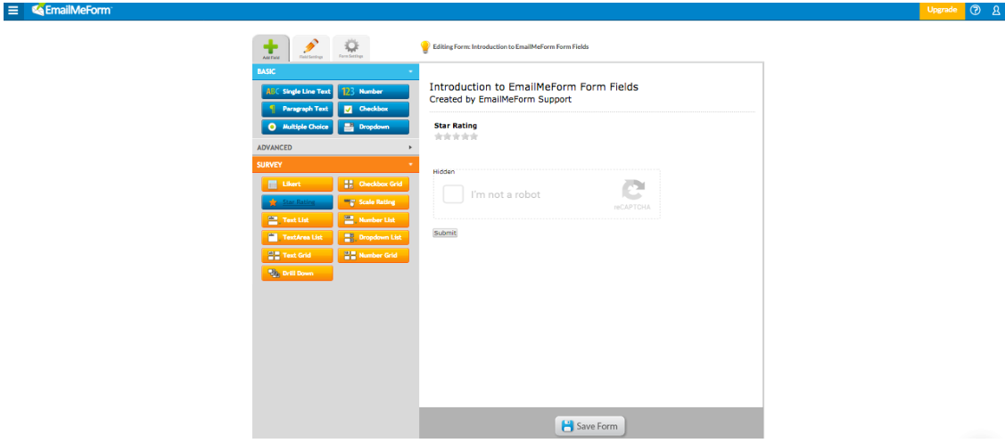Add a Checkbox Grid field
Image resolution: width=1005 pixels, height=443 pixels.
click(374, 185)
